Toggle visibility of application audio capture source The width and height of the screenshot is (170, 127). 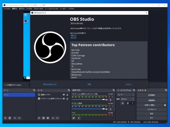tap(64, 99)
